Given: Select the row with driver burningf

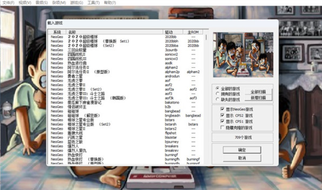Looking at the screenshot, I should (x=126, y=155).
